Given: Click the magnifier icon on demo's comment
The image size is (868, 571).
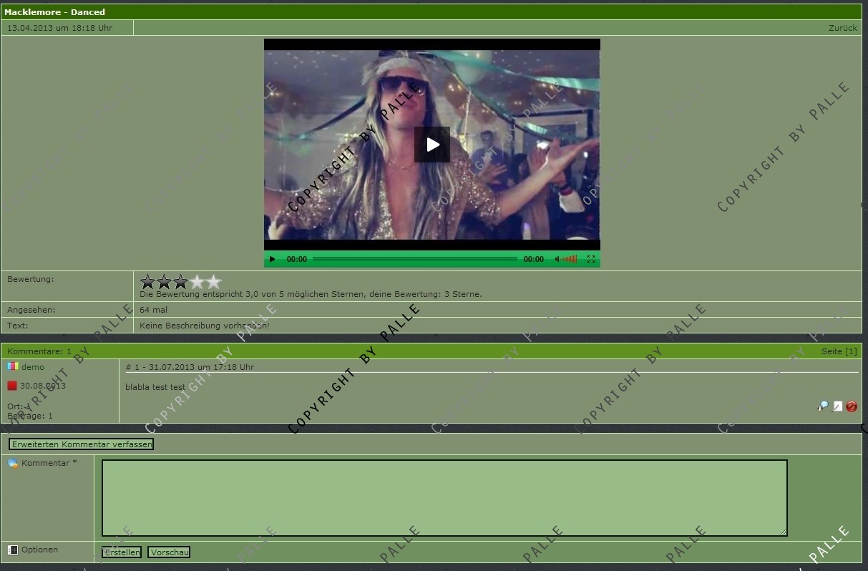Looking at the screenshot, I should tap(823, 406).
